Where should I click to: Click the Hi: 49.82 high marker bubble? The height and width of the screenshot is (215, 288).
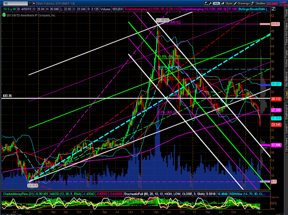pos(162,20)
